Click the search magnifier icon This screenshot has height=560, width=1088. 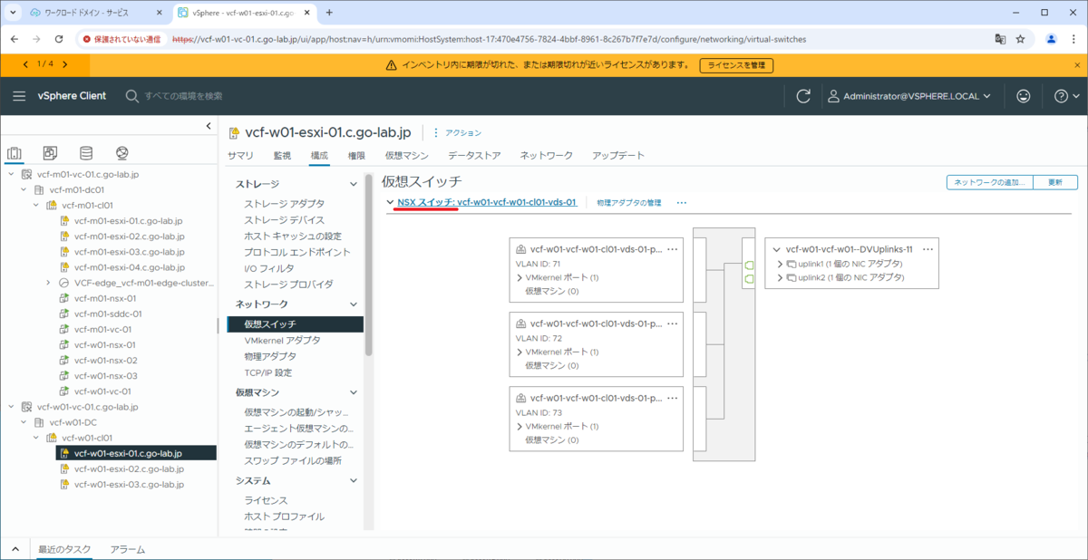[x=132, y=96]
